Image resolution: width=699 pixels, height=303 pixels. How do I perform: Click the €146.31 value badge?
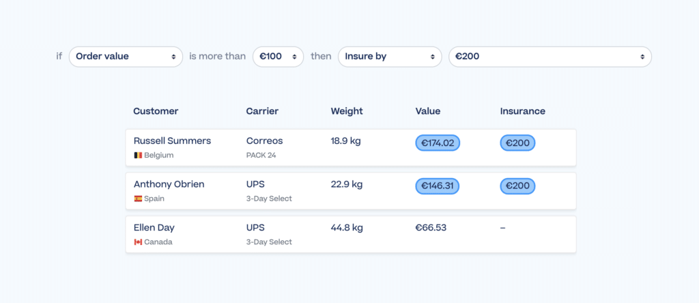tap(438, 186)
